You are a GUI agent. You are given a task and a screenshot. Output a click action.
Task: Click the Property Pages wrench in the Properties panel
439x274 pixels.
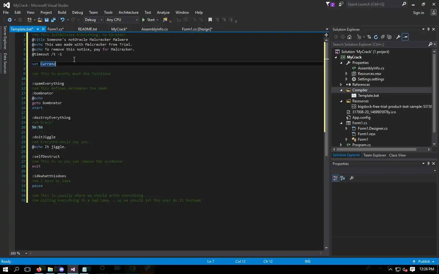352,178
